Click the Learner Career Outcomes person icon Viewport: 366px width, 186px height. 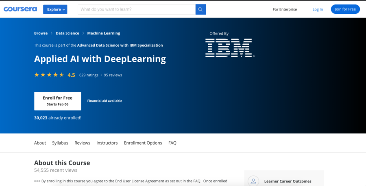(x=253, y=181)
